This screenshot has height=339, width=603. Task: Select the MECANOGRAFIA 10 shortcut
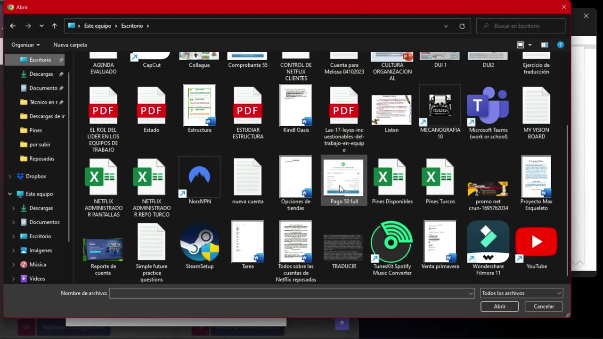pyautogui.click(x=440, y=105)
